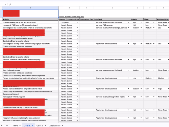Click the fx formula icon
169x127 pixels.
point(10,4)
